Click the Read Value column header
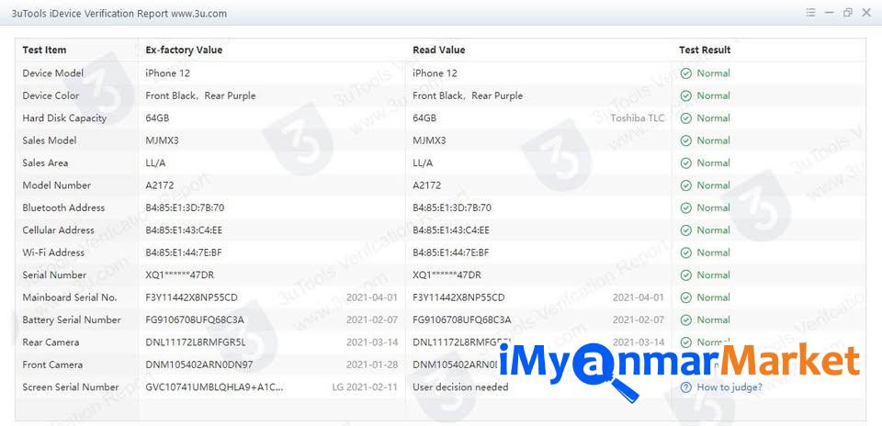The height and width of the screenshot is (426, 882). pyautogui.click(x=439, y=50)
